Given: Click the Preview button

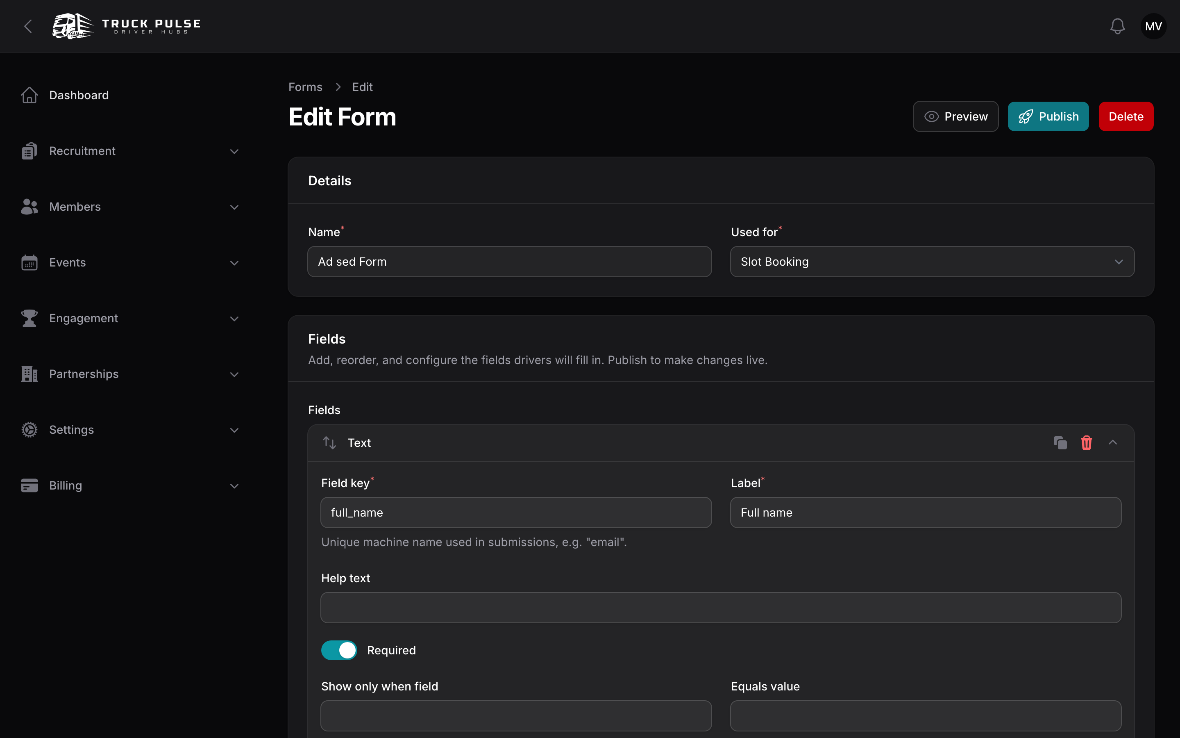Looking at the screenshot, I should pyautogui.click(x=955, y=117).
